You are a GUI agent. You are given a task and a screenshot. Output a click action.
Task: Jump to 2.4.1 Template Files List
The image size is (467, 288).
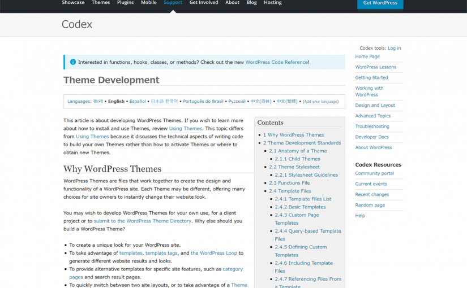point(303,199)
